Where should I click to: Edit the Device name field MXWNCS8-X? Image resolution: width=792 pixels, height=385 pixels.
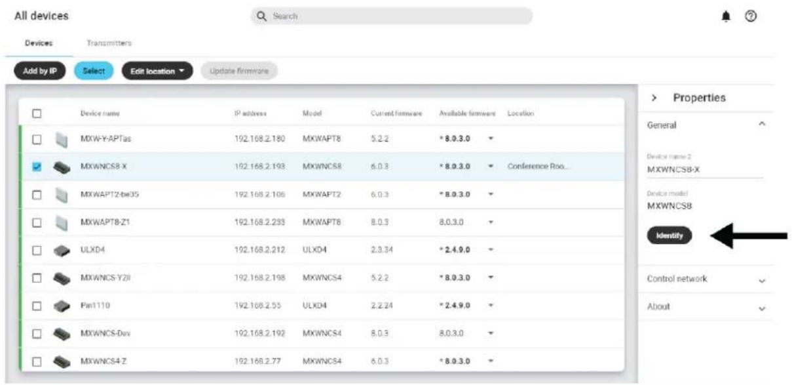(705, 170)
